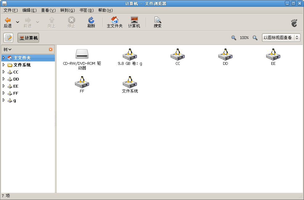
Task: Click the 停止 stop icon
Action: point(72,20)
